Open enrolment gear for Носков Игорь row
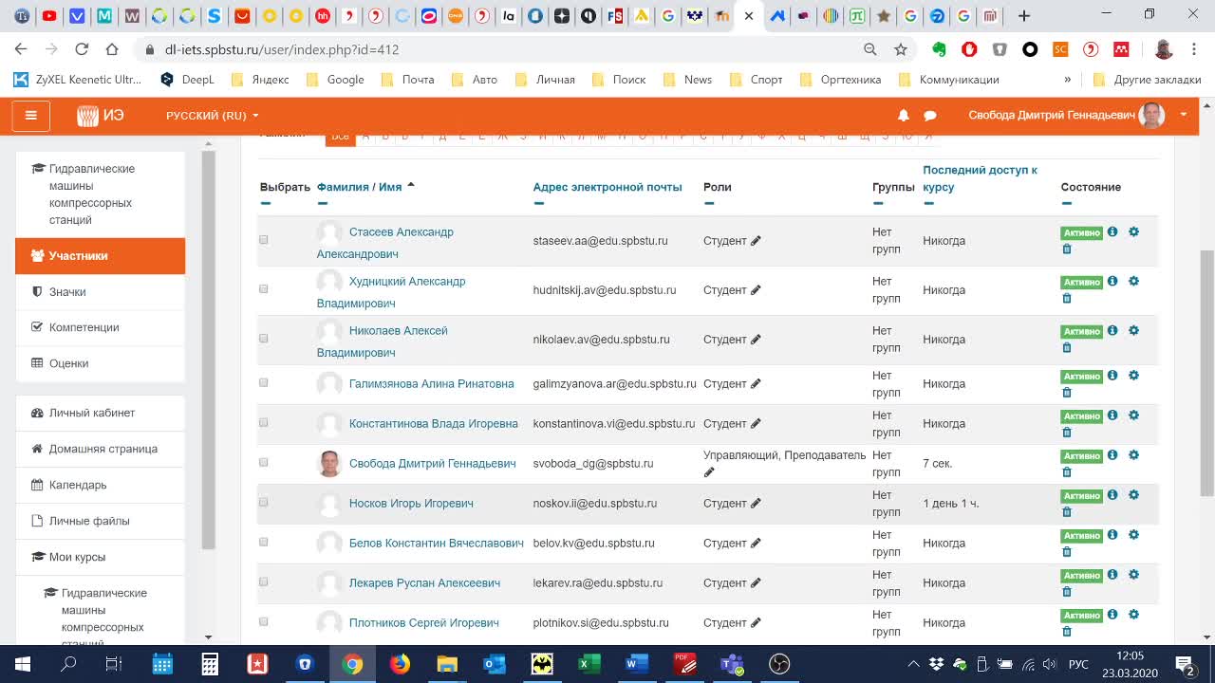 click(1133, 495)
